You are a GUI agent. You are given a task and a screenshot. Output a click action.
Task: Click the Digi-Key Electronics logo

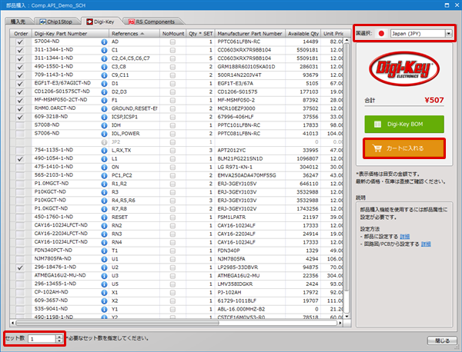404,69
